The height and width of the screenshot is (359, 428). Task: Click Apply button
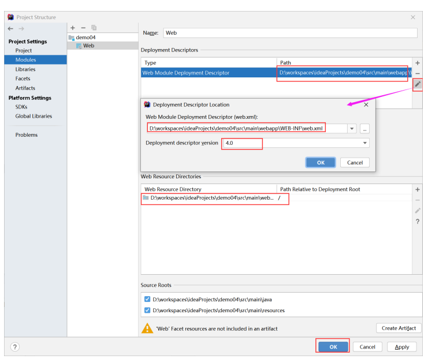point(402,347)
